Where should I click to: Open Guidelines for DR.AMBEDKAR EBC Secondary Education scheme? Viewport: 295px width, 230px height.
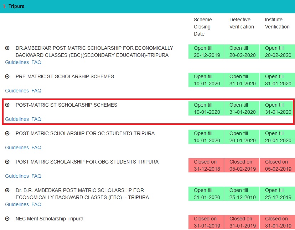click(x=17, y=62)
